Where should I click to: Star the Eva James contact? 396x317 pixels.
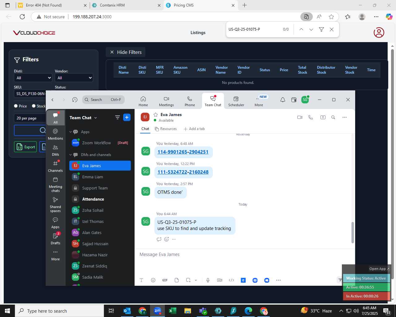pos(156,115)
